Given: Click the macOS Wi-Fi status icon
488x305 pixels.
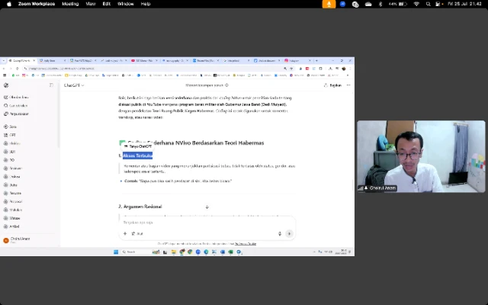Looking at the screenshot, I should point(416,4).
